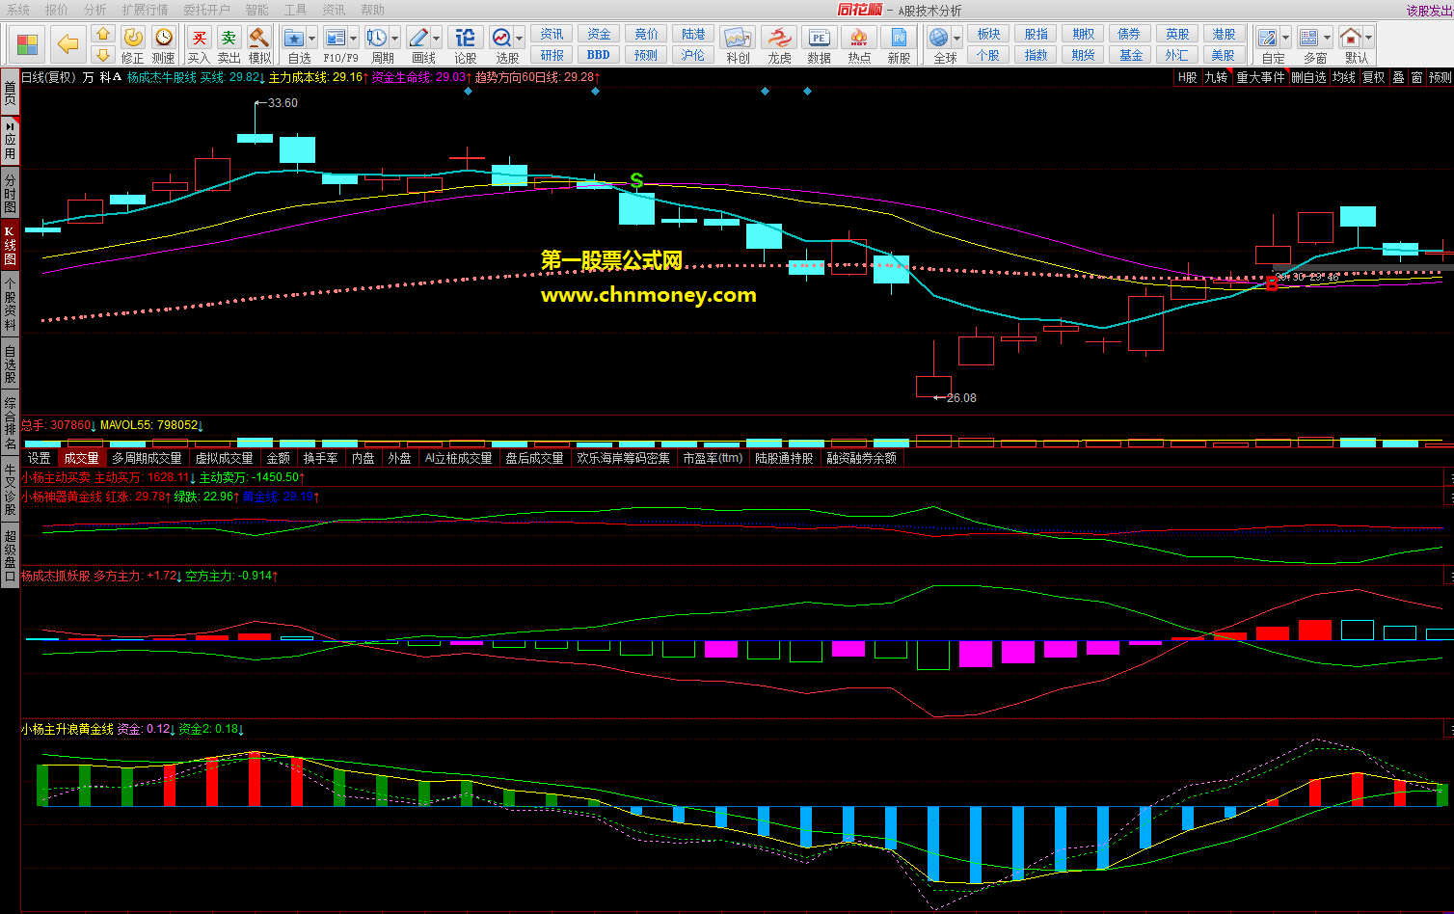This screenshot has width=1454, height=914.
Task: Open the 科创 chart icon
Action: point(738,38)
